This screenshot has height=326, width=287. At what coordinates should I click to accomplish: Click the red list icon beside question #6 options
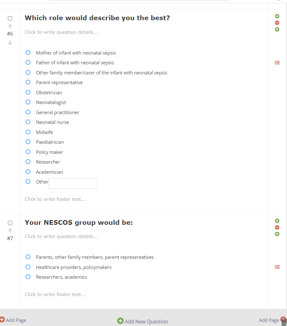point(277,63)
